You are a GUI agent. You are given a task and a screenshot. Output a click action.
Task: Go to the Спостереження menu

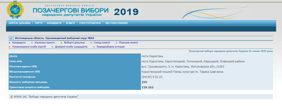tap(90, 23)
